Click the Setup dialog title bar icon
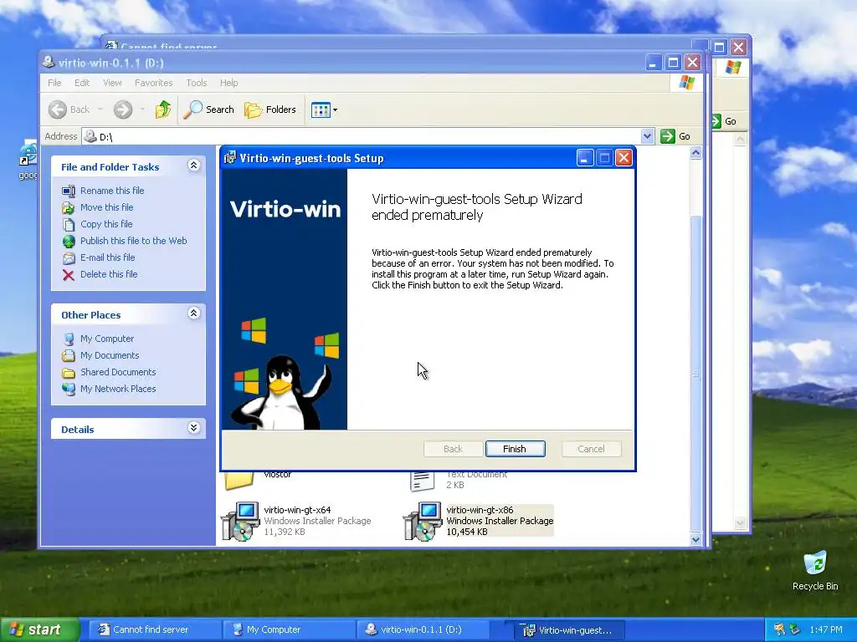The image size is (857, 642). click(x=230, y=158)
